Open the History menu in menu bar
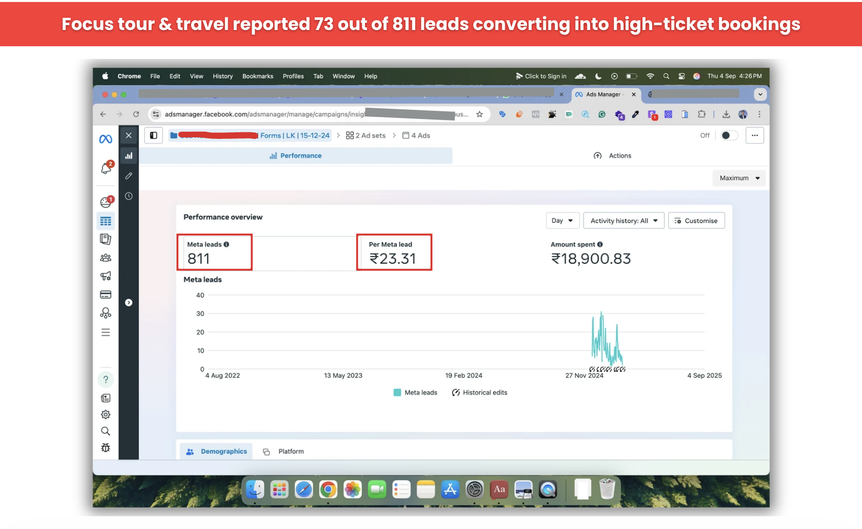This screenshot has height=529, width=862. click(x=223, y=76)
